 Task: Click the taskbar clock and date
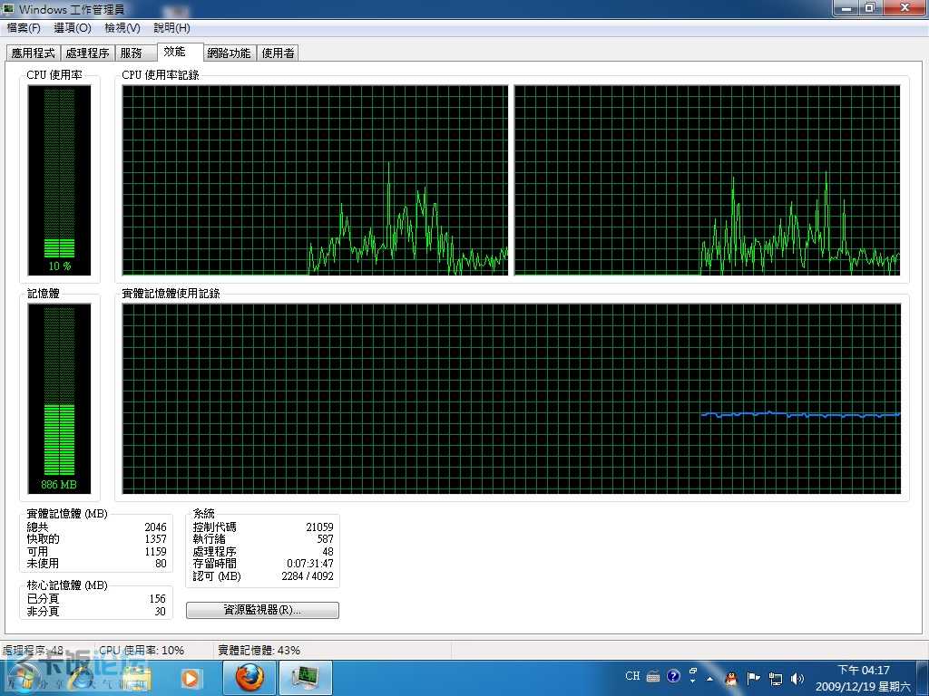pos(864,678)
